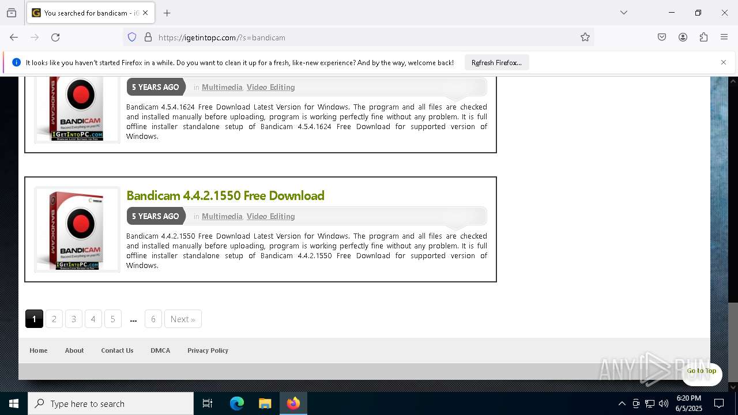Click scrollbar up arrow
The width and height of the screenshot is (738, 415).
pyautogui.click(x=733, y=81)
